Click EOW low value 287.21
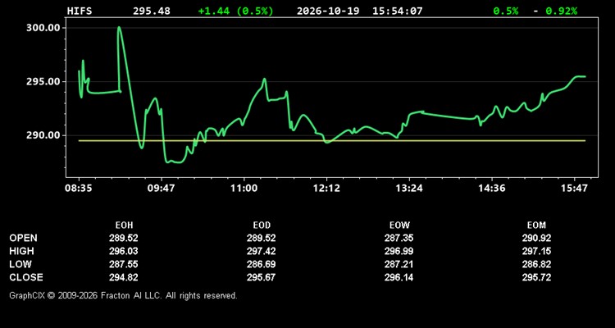The image size is (615, 328). tap(399, 264)
